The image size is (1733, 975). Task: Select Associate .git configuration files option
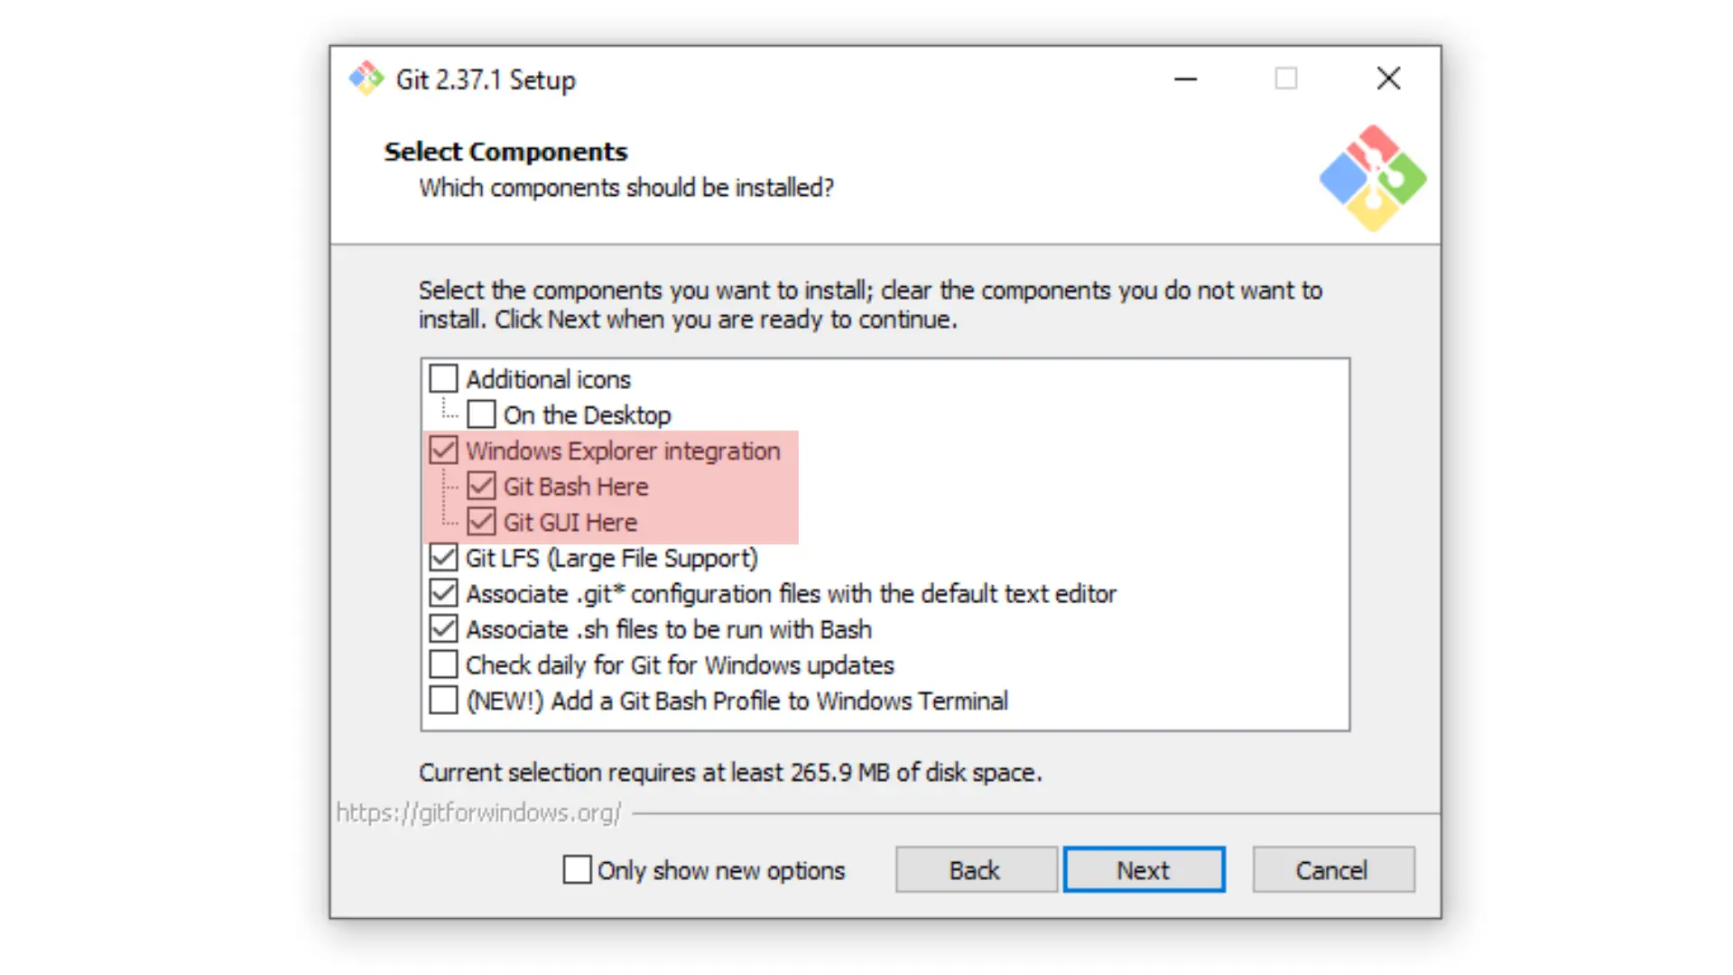(x=443, y=593)
